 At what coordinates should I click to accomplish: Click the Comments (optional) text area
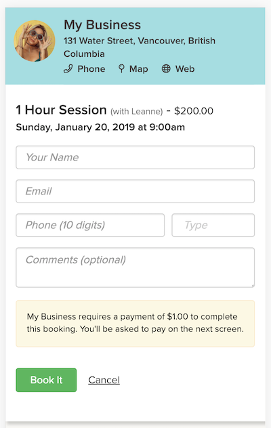135,267
